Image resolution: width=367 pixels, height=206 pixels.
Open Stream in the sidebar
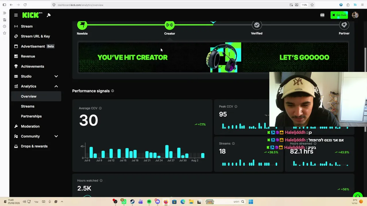coord(27,26)
